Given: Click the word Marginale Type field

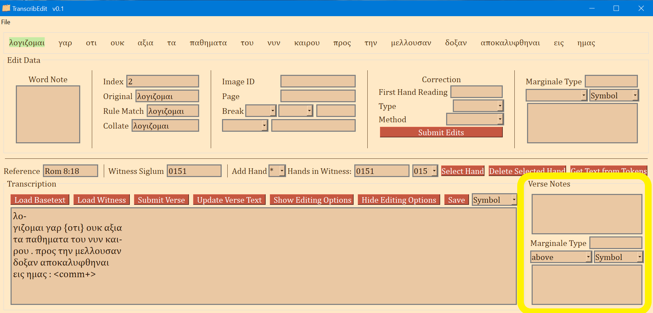Looking at the screenshot, I should (611, 81).
